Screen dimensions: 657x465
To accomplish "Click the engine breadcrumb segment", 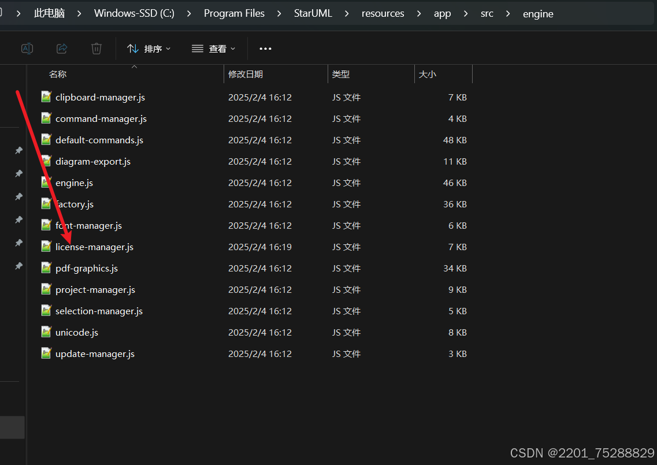I will click(538, 13).
